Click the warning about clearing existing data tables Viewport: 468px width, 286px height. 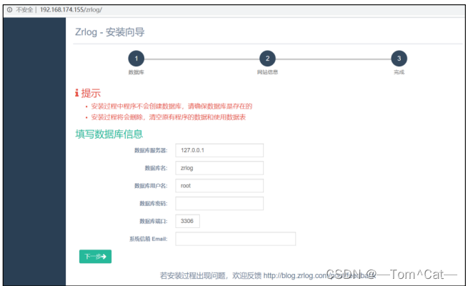pos(169,117)
